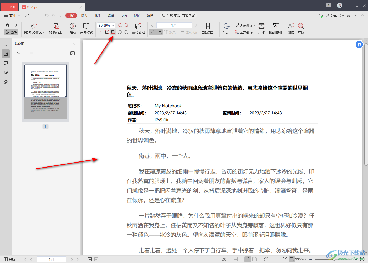Click the 查找功能、文档内容 search box
This screenshot has width=368, height=263.
[179, 16]
